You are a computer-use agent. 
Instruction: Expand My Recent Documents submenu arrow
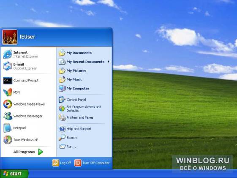[x=109, y=61]
